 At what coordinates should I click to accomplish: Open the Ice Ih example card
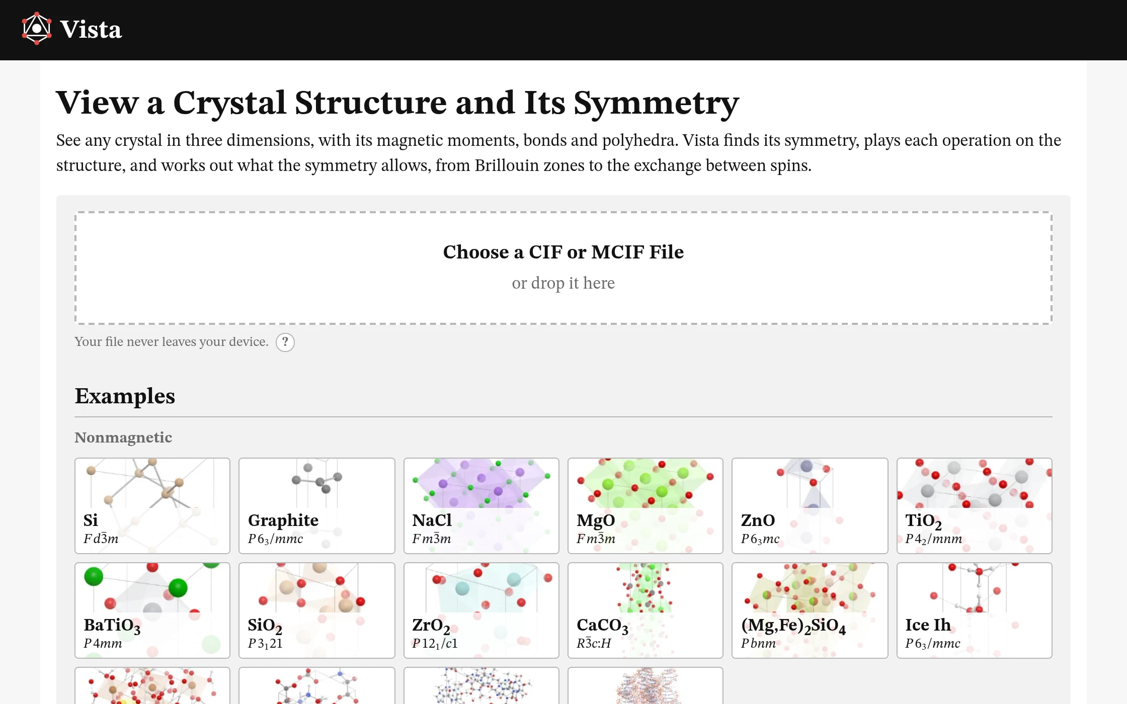click(975, 610)
